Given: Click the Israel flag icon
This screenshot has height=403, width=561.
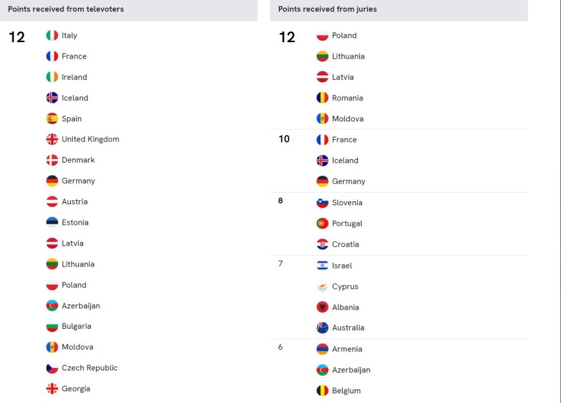Looking at the screenshot, I should [322, 266].
